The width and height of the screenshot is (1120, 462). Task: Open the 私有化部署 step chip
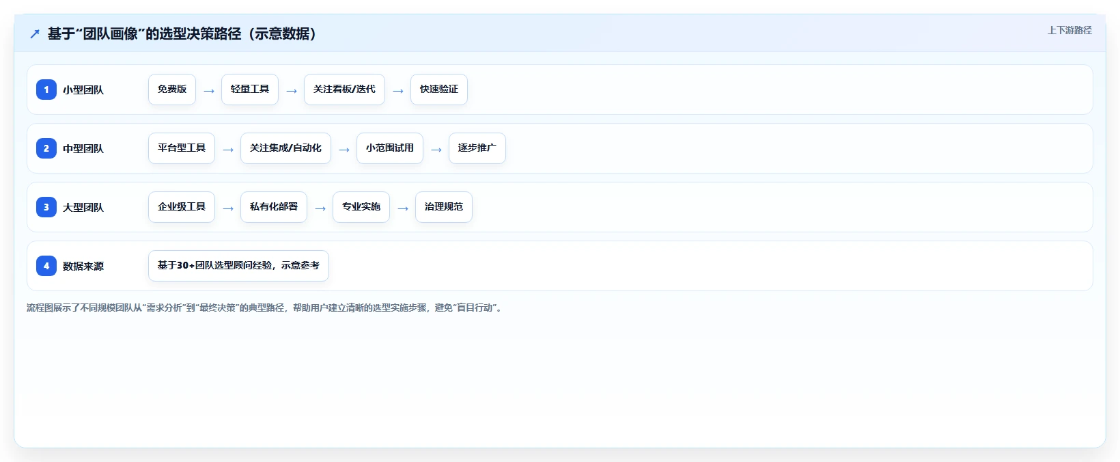[274, 207]
